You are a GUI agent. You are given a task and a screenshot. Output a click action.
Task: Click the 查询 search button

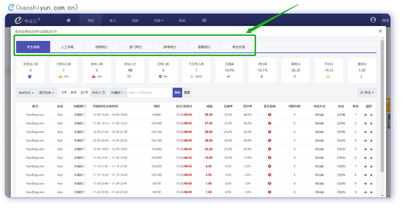pyautogui.click(x=177, y=93)
